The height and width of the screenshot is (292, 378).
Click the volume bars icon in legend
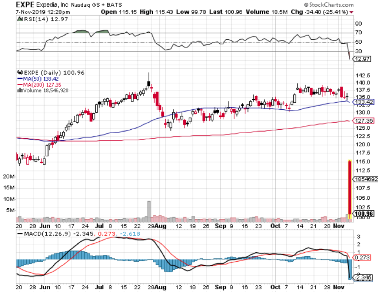[x=19, y=90]
